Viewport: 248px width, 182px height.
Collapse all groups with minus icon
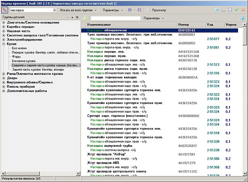coord(68,17)
